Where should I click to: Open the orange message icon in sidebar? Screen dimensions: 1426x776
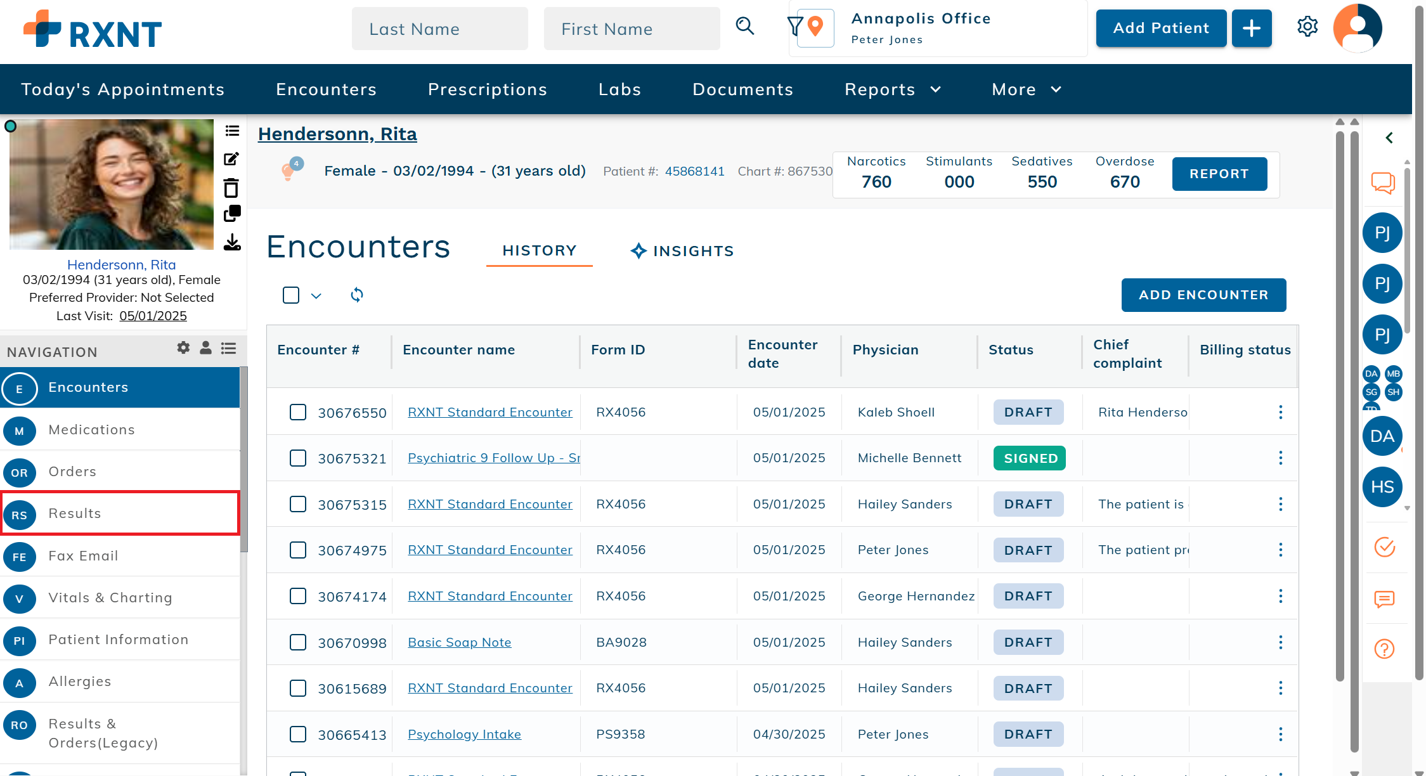pyautogui.click(x=1384, y=598)
